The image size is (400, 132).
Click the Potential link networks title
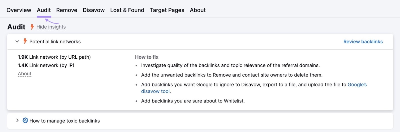click(55, 42)
